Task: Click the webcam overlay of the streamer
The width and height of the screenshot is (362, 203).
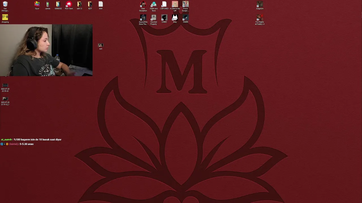Action: click(46, 50)
